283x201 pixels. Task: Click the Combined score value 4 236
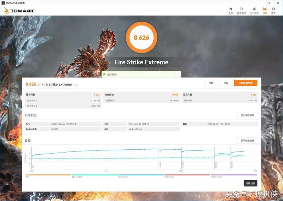click(x=254, y=94)
